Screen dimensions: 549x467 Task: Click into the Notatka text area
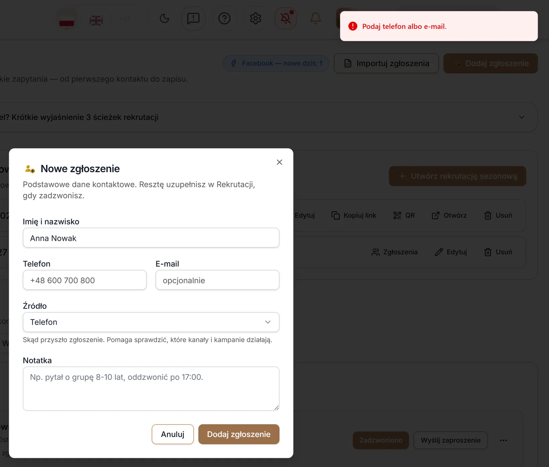click(151, 389)
